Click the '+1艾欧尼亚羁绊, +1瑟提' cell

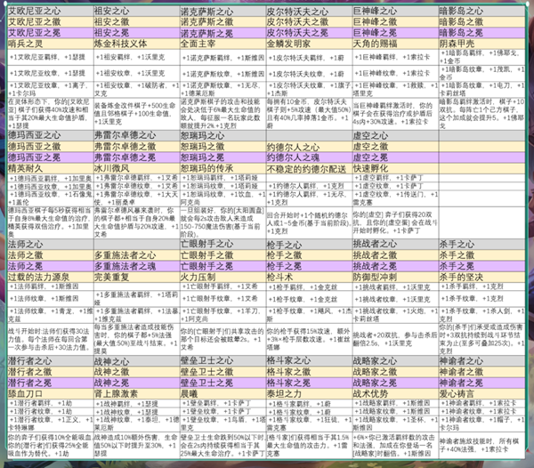[51, 57]
